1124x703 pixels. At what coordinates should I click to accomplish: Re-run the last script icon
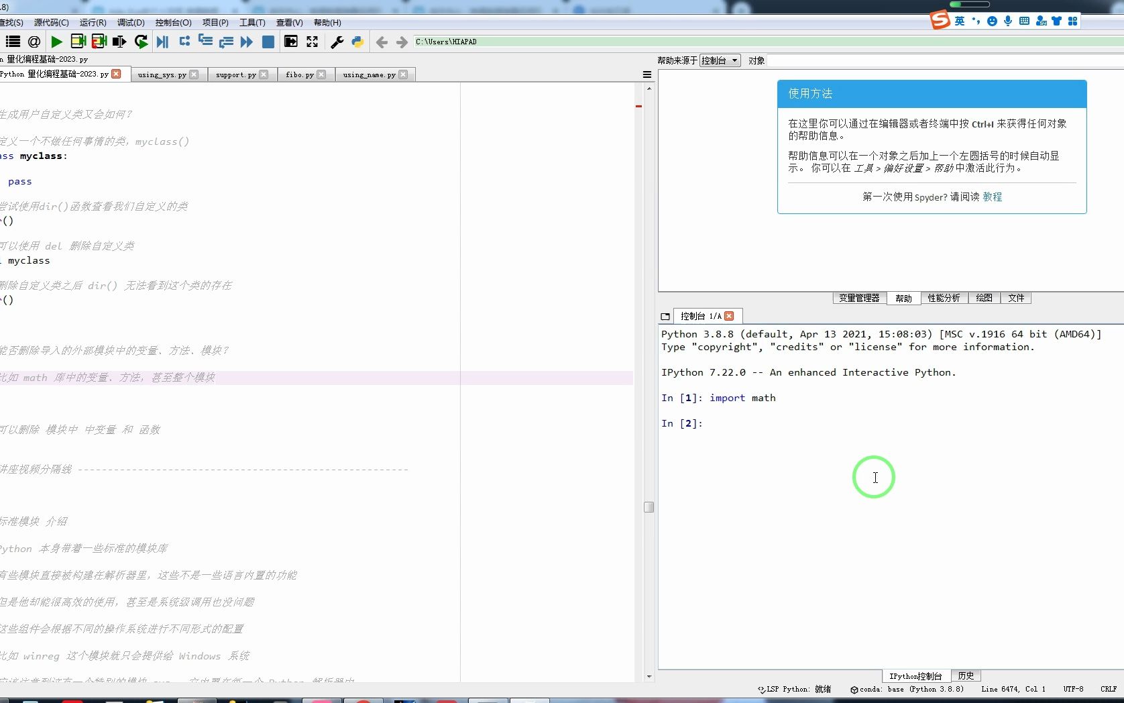click(141, 42)
